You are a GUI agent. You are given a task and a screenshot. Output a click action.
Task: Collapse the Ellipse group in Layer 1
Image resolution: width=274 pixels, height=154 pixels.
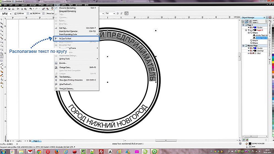249,33
